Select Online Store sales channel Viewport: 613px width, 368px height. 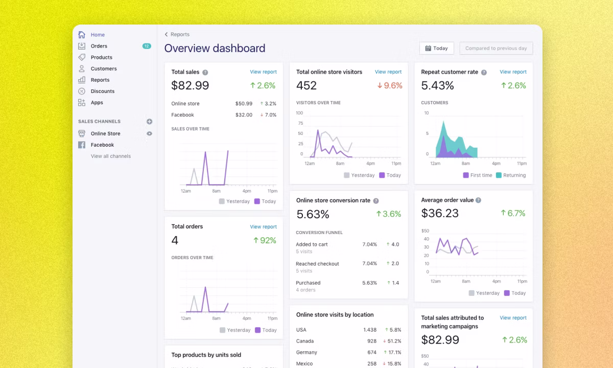tap(105, 133)
